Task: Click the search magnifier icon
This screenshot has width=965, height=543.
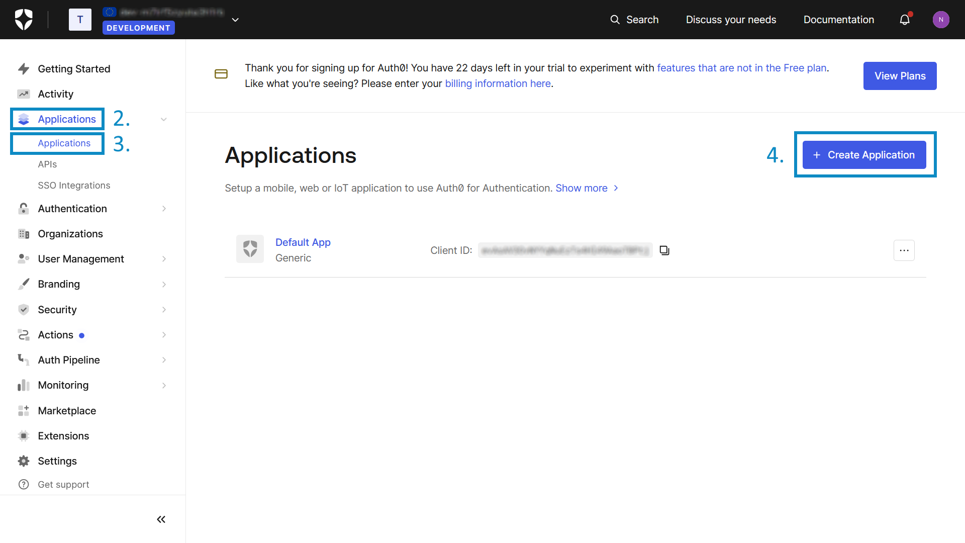Action: click(x=615, y=20)
